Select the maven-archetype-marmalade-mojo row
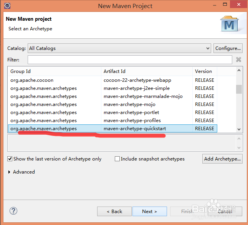The width and height of the screenshot is (248, 225). tap(112, 96)
